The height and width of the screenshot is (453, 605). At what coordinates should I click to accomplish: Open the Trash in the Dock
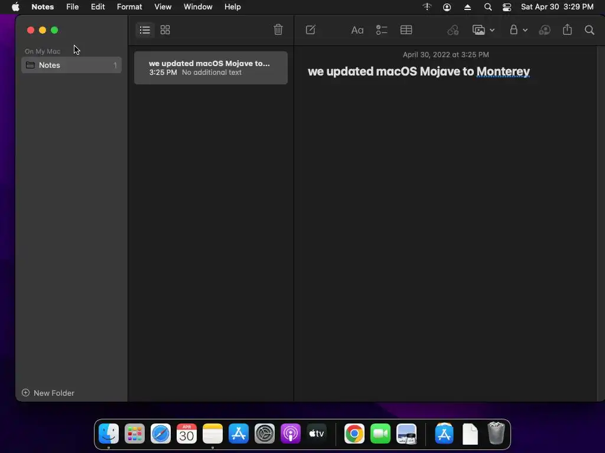pyautogui.click(x=496, y=434)
